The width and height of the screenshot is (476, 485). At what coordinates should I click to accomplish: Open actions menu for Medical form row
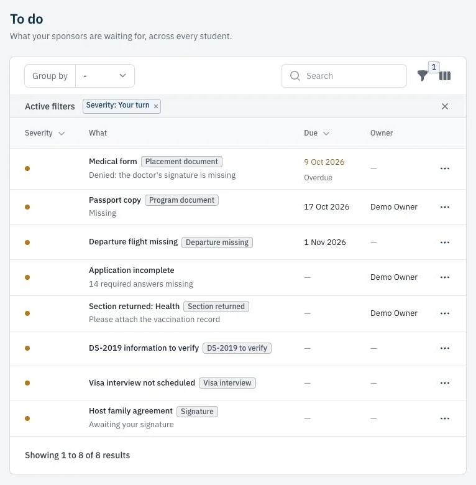tap(445, 169)
